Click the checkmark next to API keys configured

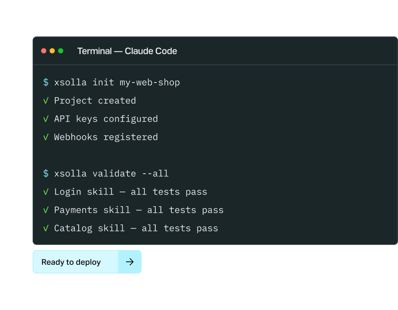pos(46,119)
